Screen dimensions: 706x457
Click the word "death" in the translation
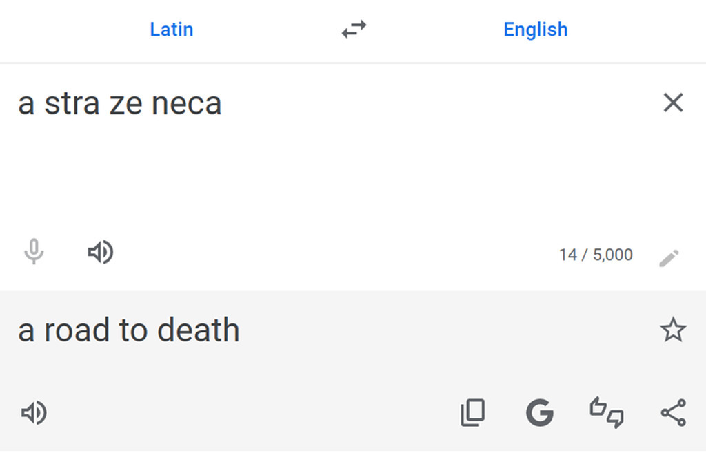(198, 330)
